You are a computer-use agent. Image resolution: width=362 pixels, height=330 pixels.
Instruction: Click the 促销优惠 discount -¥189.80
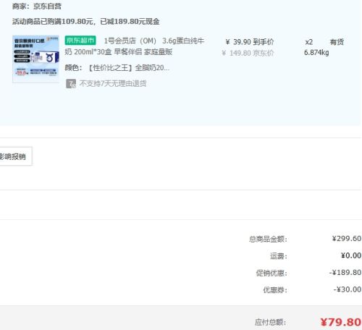345,273
